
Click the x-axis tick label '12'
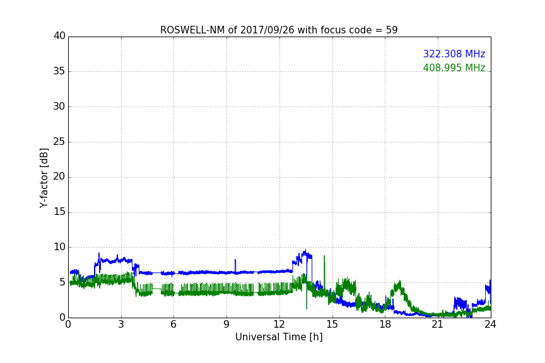tap(279, 325)
